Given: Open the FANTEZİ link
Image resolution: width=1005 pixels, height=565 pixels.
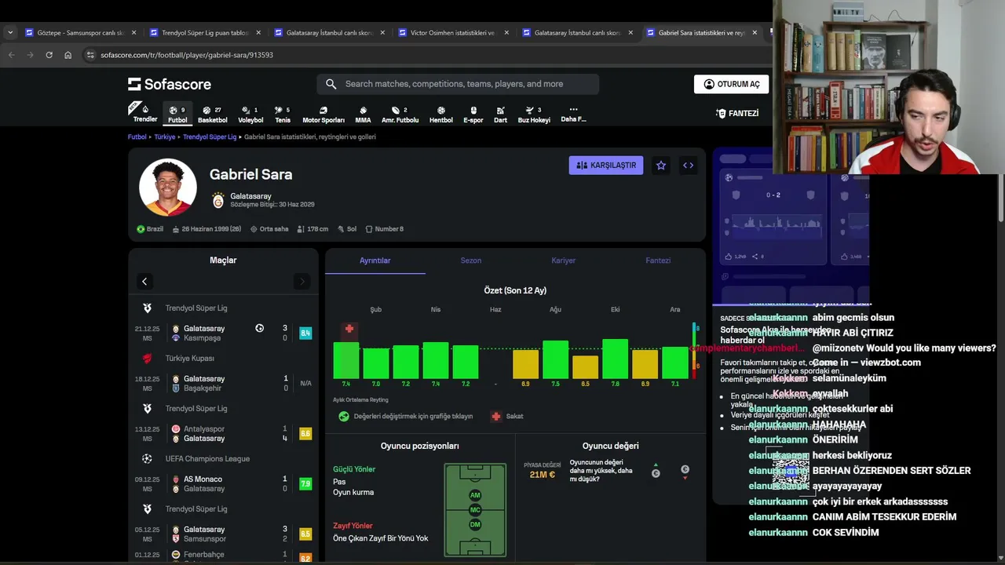Looking at the screenshot, I should click(x=737, y=113).
